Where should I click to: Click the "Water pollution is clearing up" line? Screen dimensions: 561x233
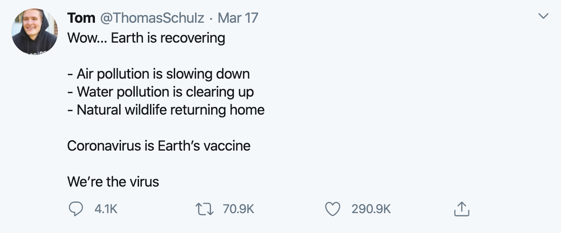160,92
